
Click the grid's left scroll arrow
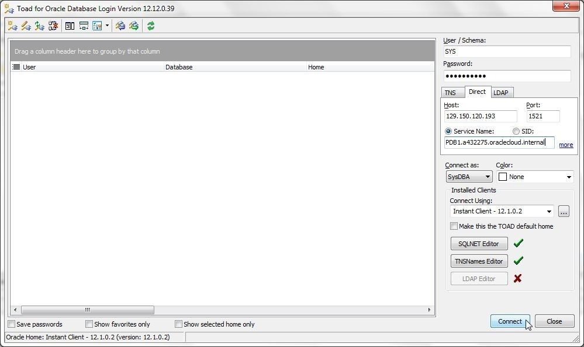coord(15,310)
